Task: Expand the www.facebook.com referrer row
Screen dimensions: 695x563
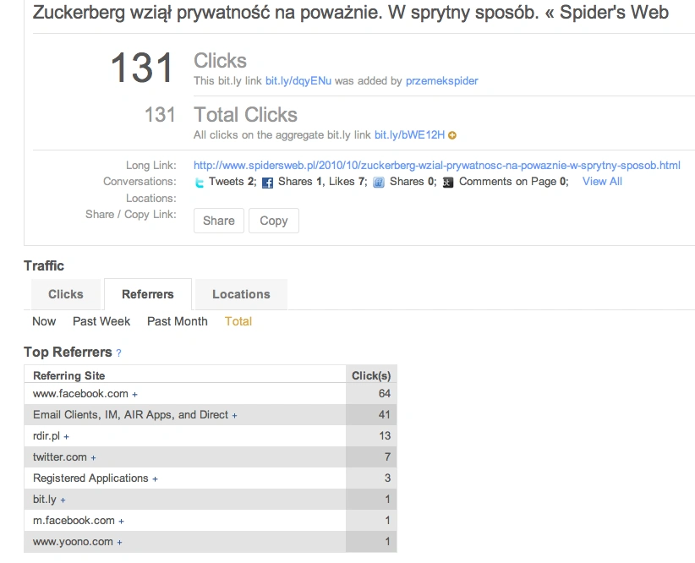Action: tap(134, 395)
